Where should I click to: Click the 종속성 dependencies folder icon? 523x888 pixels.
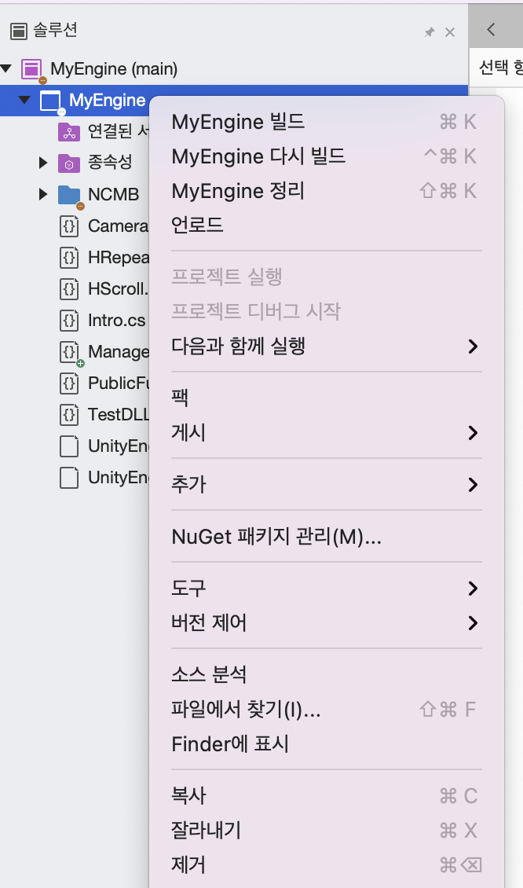[x=69, y=163]
